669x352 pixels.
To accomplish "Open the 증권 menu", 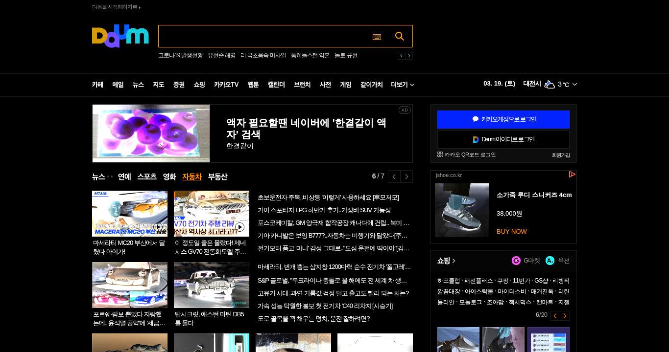I will (179, 85).
